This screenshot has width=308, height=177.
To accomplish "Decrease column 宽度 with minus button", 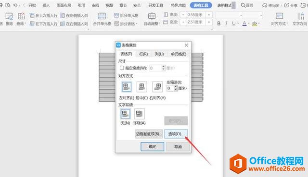I will pos(183,22).
